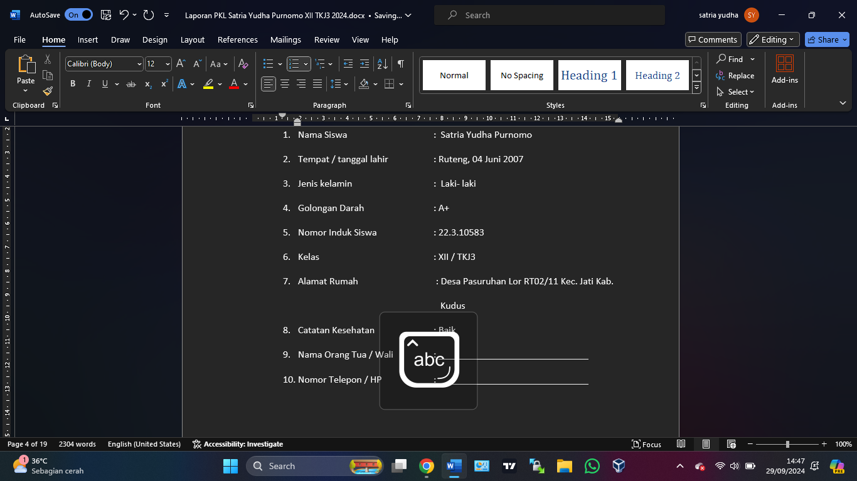Open the Borders dropdown arrow
The image size is (857, 481).
402,84
